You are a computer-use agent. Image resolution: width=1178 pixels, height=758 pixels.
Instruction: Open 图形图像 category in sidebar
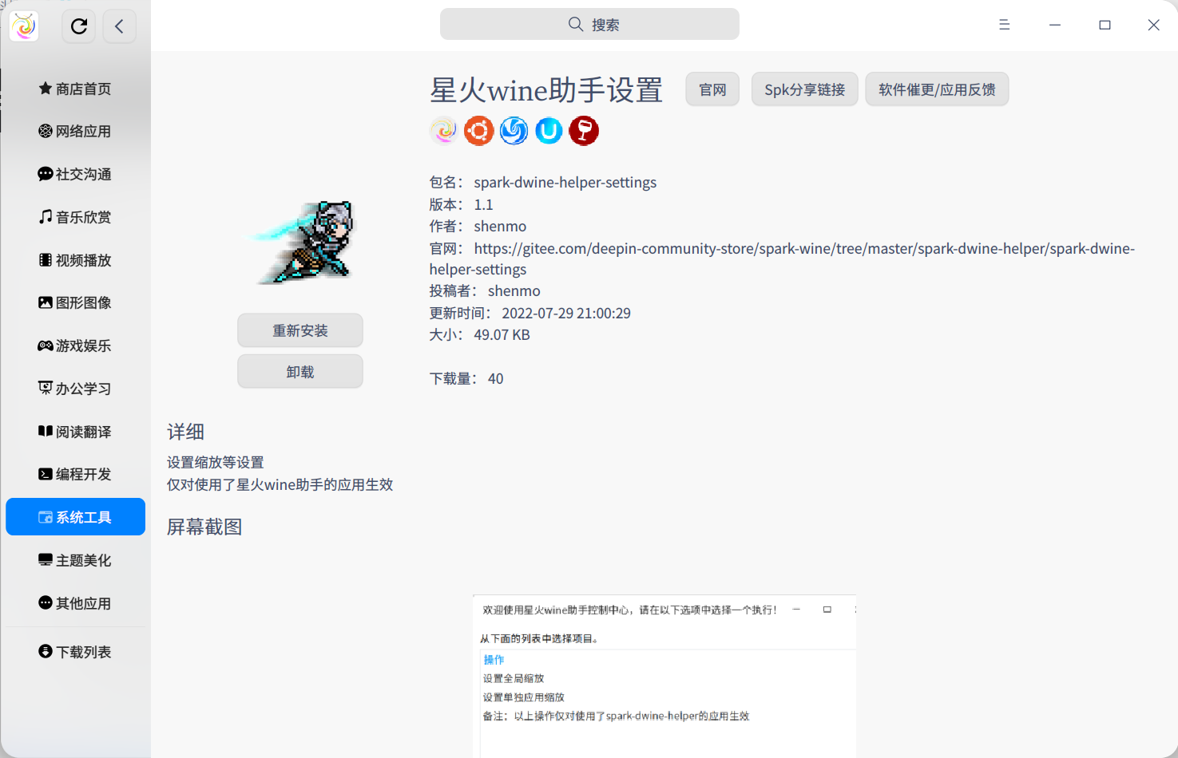coord(74,302)
